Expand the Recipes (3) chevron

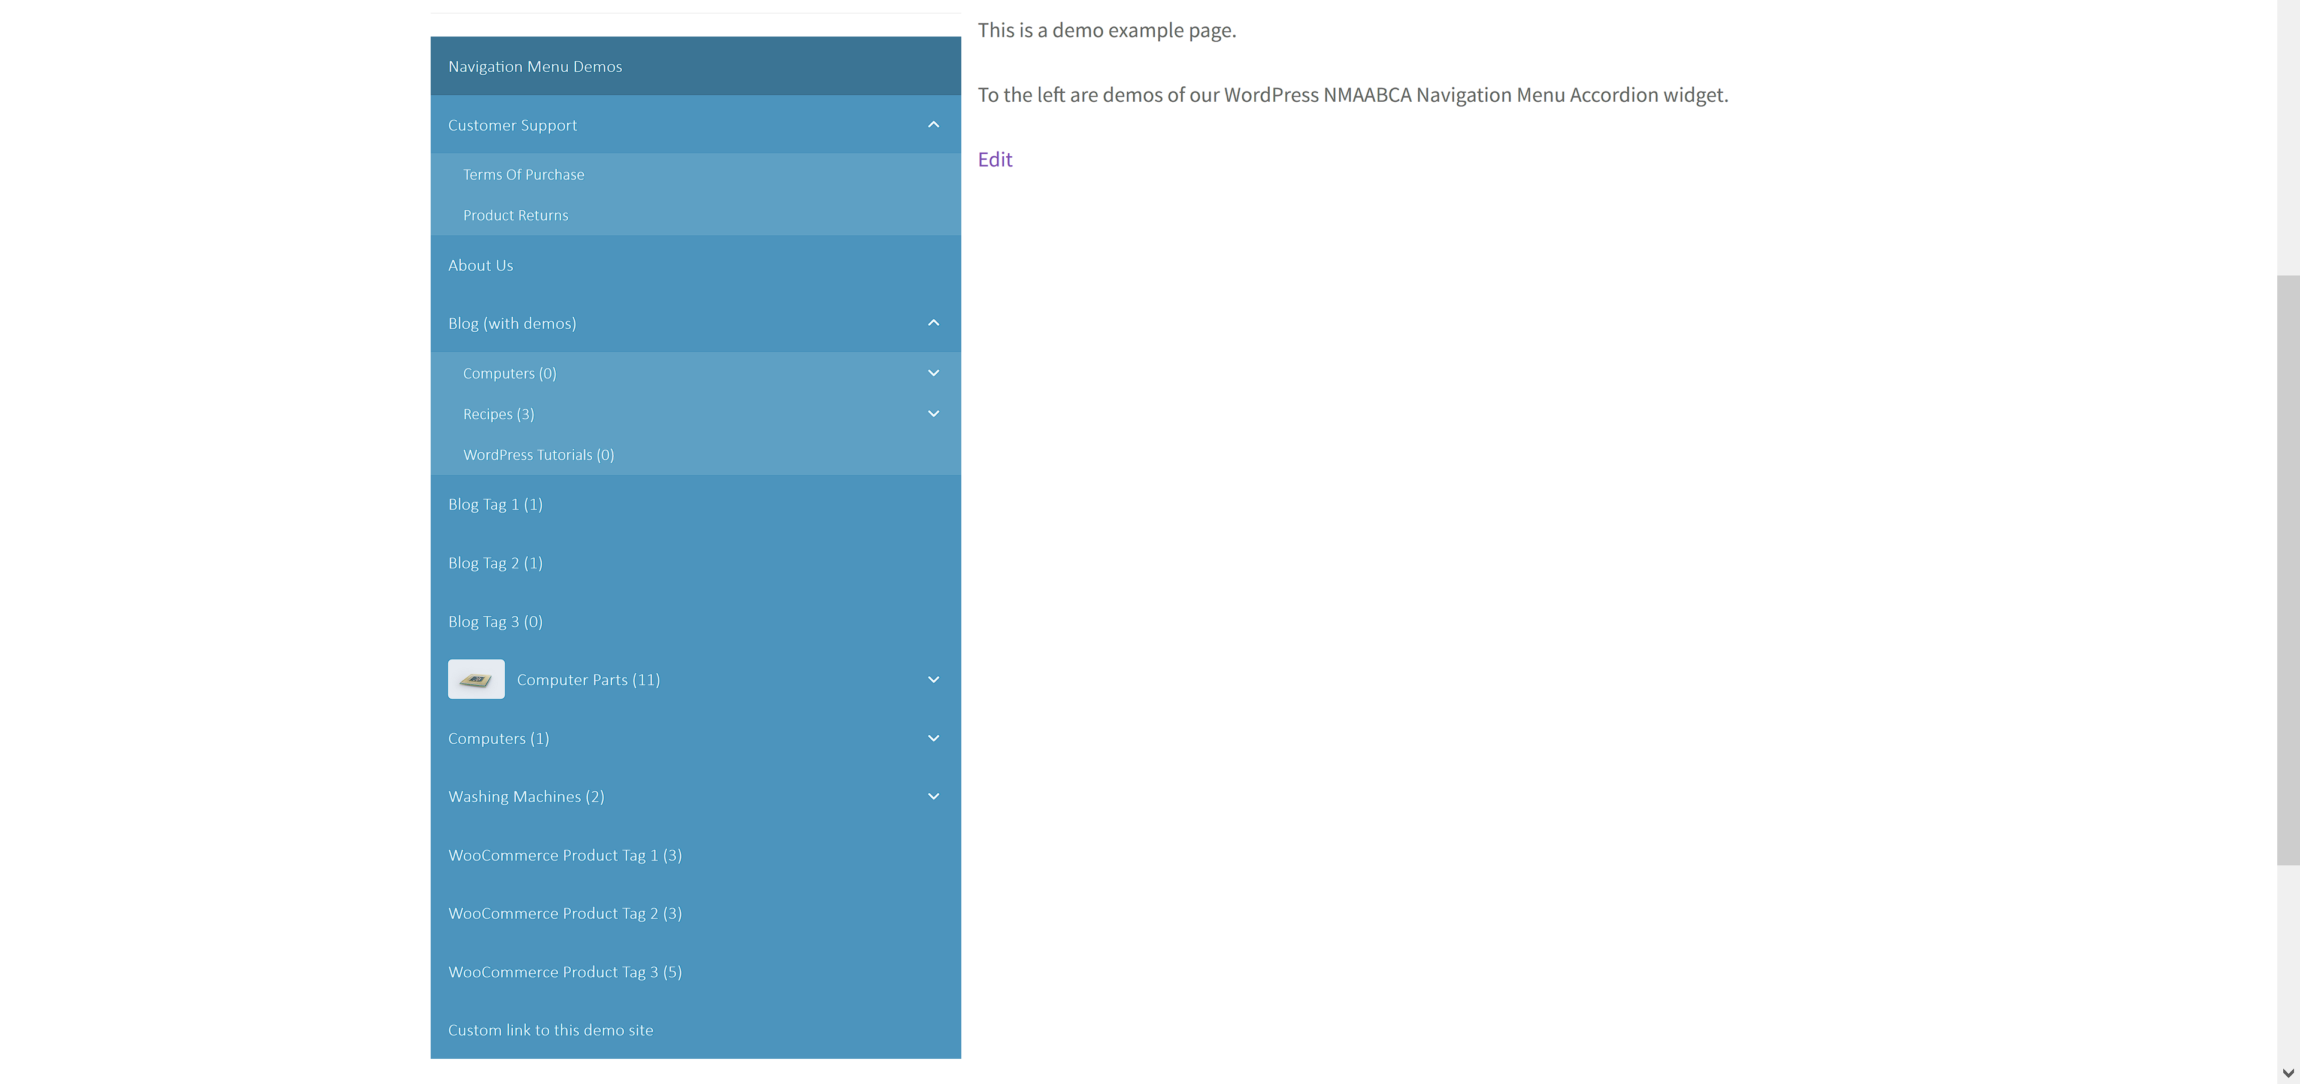point(933,414)
